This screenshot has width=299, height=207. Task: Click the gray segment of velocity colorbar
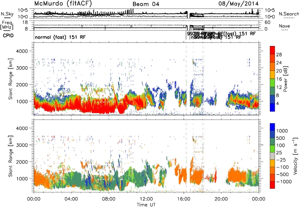click(x=272, y=156)
